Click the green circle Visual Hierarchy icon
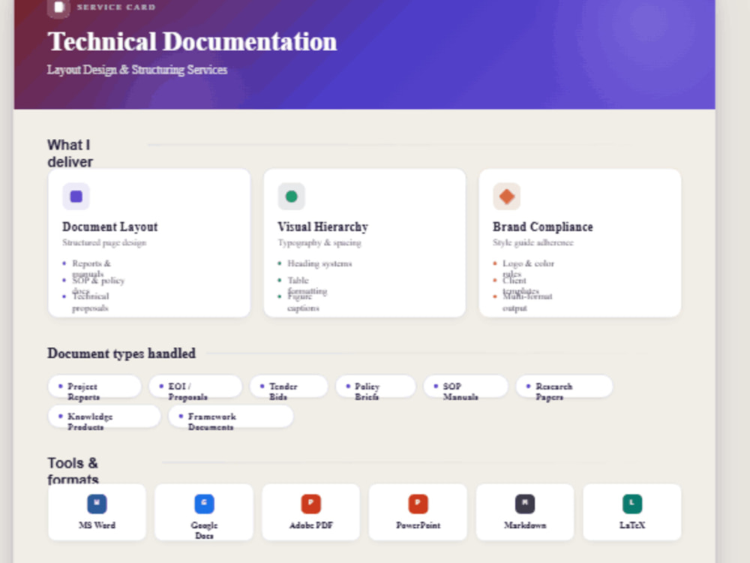The width and height of the screenshot is (750, 563). click(291, 196)
